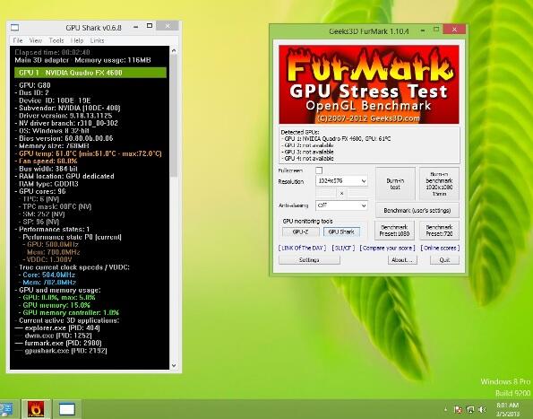
Task: Click GPU Shark scrollbar up arrow
Action: [174, 51]
